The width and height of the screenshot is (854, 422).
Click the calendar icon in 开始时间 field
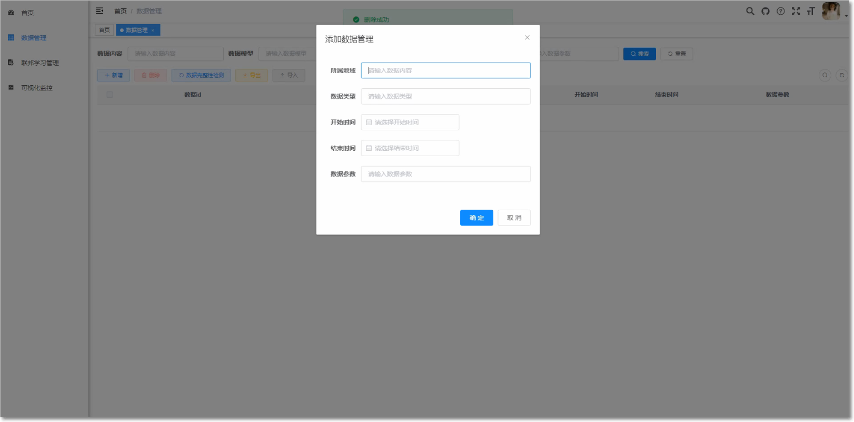[x=369, y=122]
